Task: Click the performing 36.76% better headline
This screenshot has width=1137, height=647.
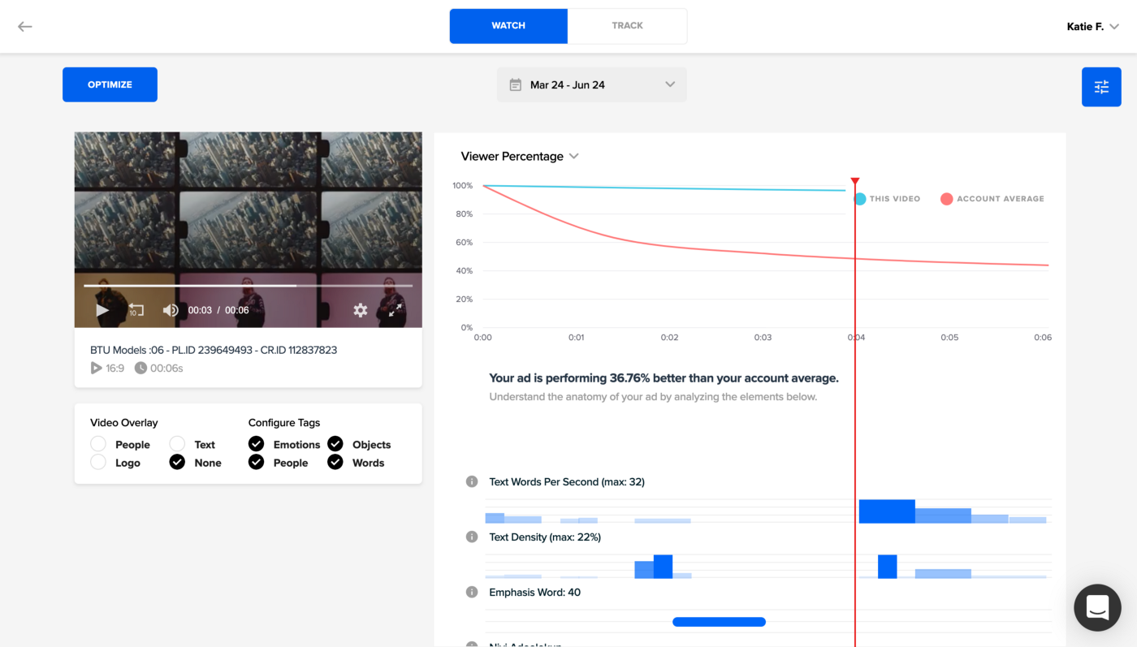Action: 664,377
